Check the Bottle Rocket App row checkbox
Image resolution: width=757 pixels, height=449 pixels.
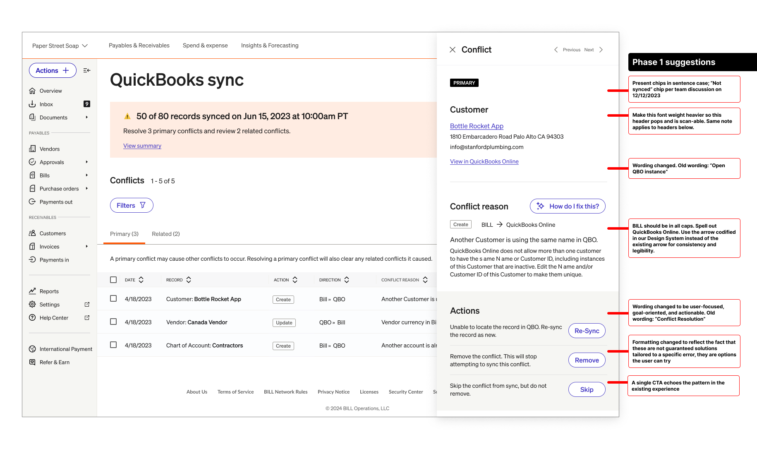113,298
